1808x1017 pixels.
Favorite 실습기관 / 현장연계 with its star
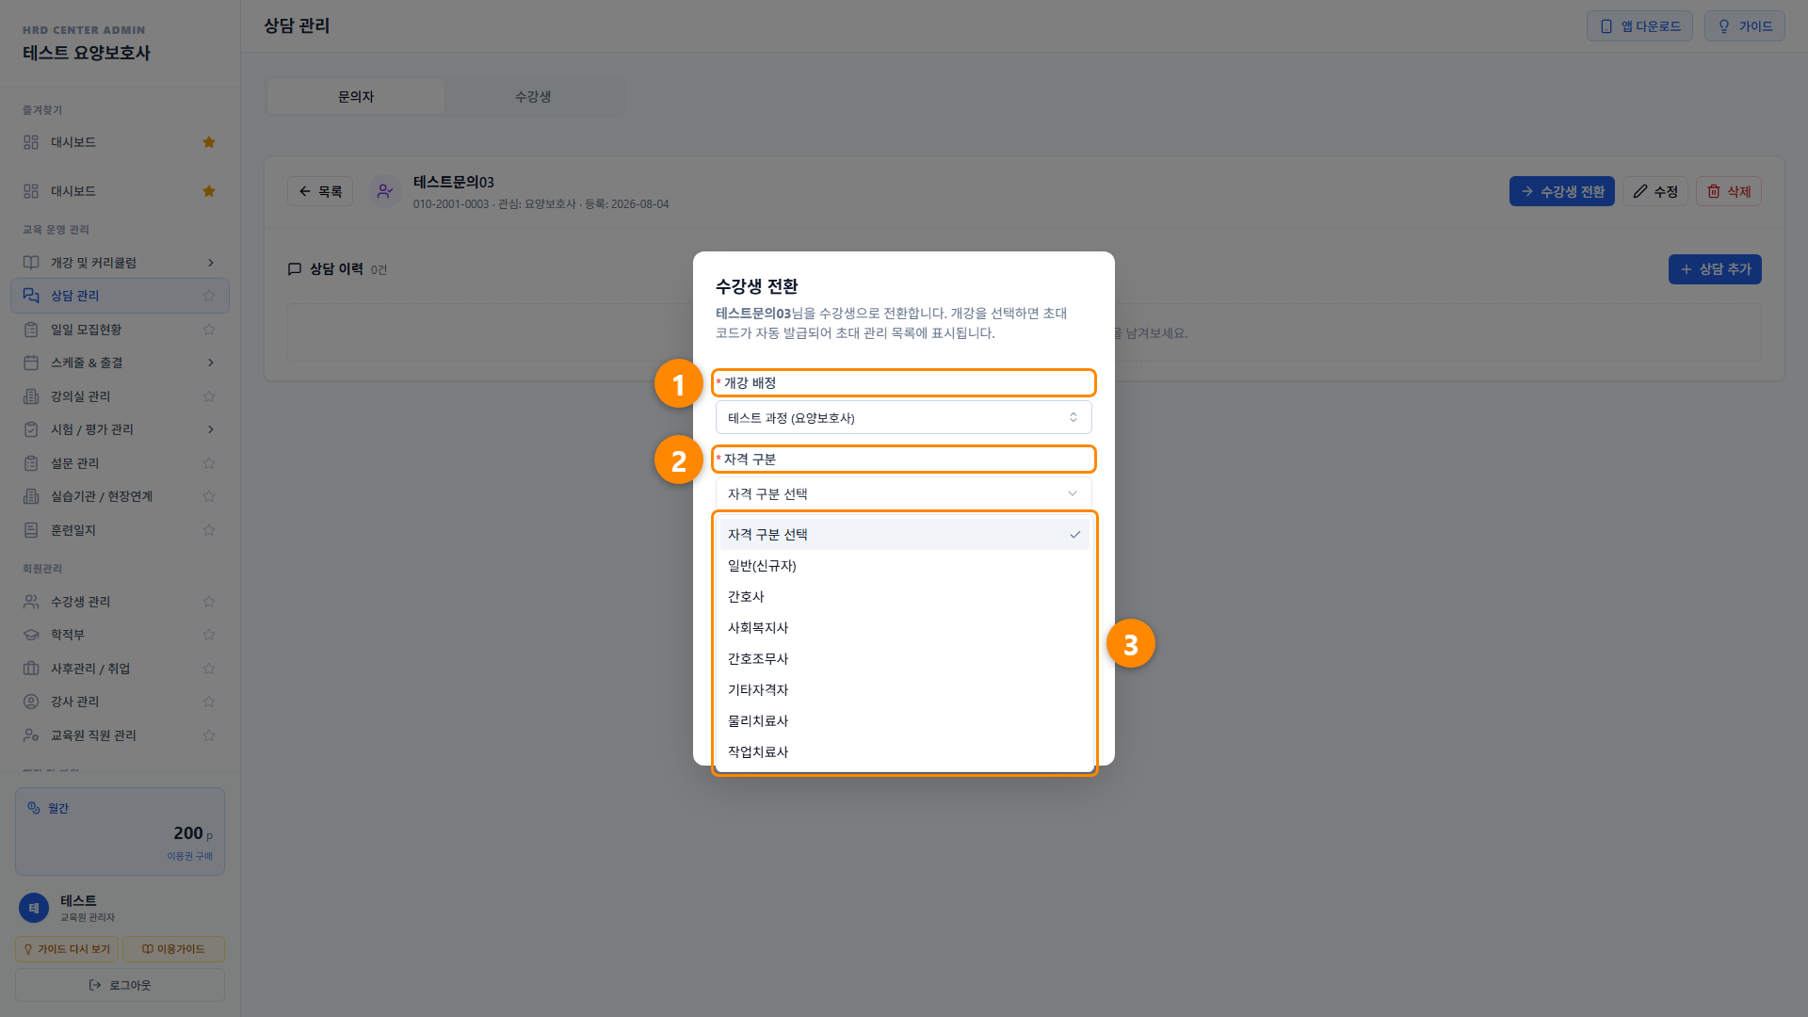click(x=209, y=496)
